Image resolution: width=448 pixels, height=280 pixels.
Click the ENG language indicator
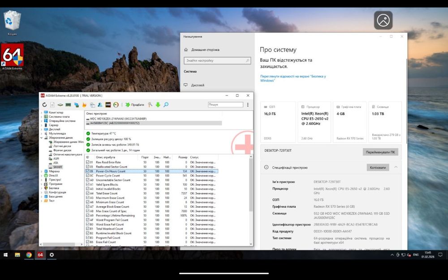(x=416, y=254)
